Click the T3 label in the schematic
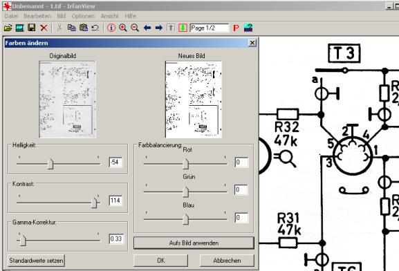 (x=344, y=53)
